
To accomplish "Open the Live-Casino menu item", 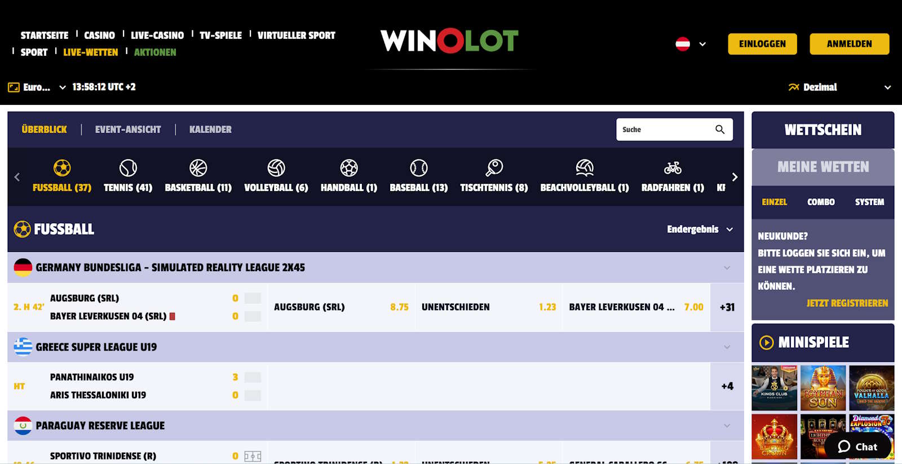I will (157, 36).
